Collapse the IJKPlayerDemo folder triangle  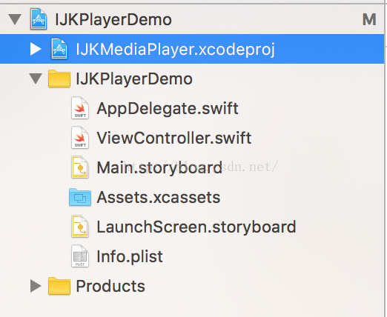[x=36, y=79]
